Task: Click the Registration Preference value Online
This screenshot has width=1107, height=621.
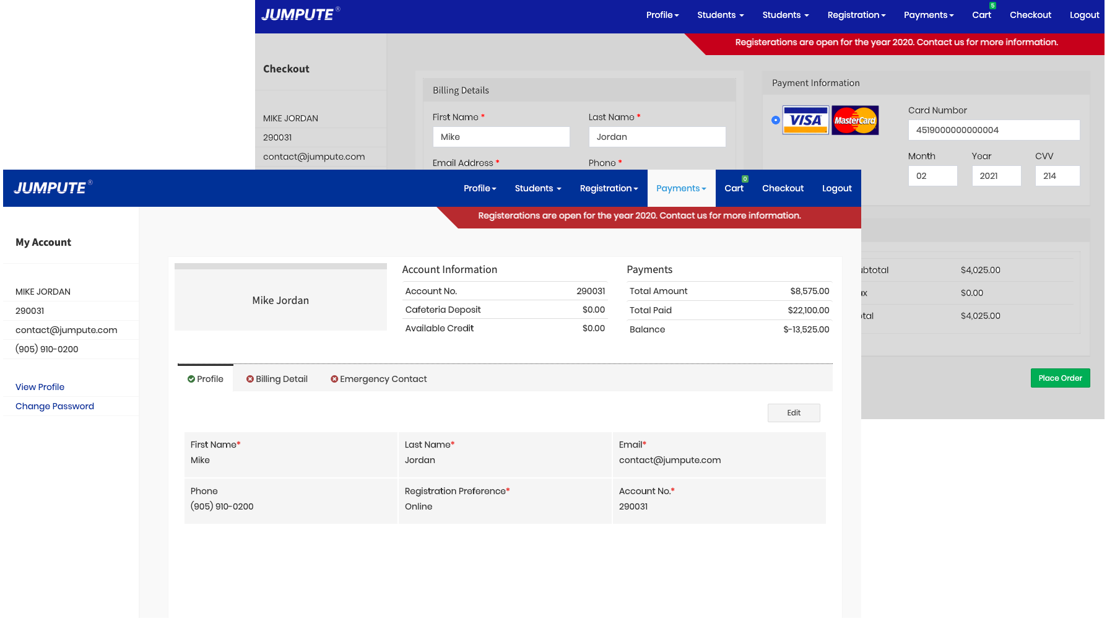Action: (419, 506)
